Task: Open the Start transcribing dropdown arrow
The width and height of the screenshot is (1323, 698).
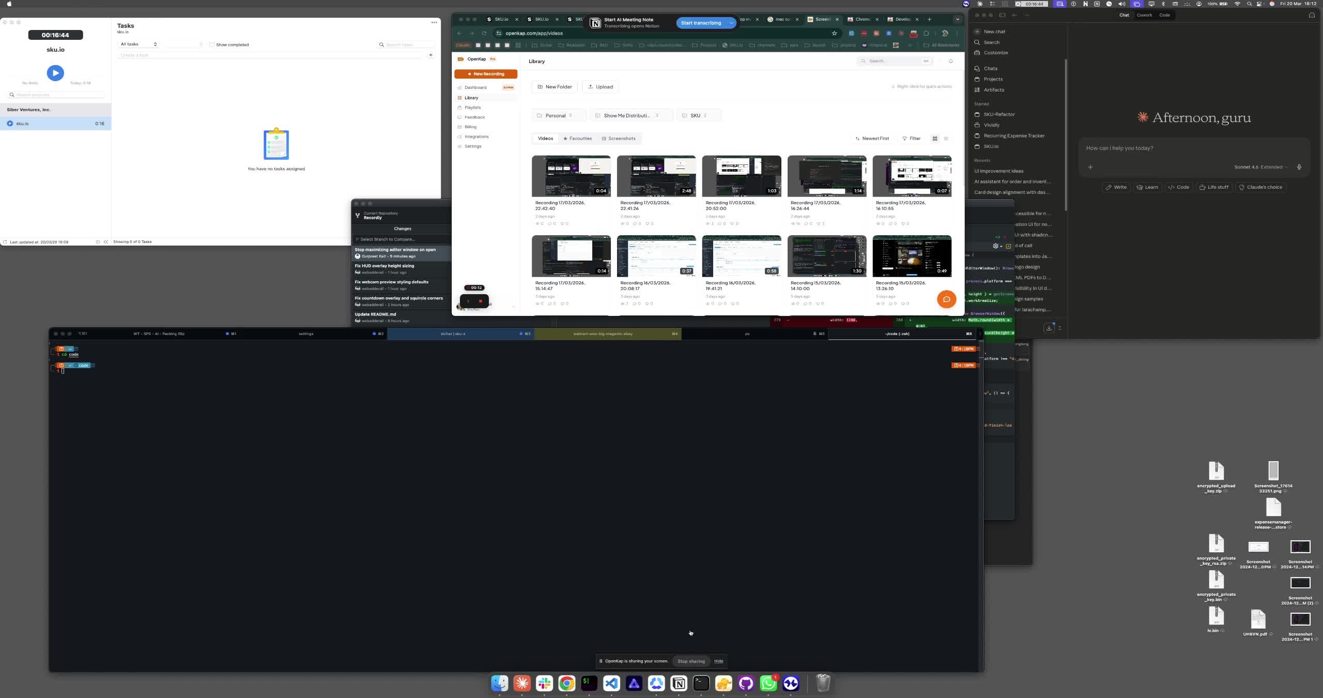Action: [x=731, y=23]
